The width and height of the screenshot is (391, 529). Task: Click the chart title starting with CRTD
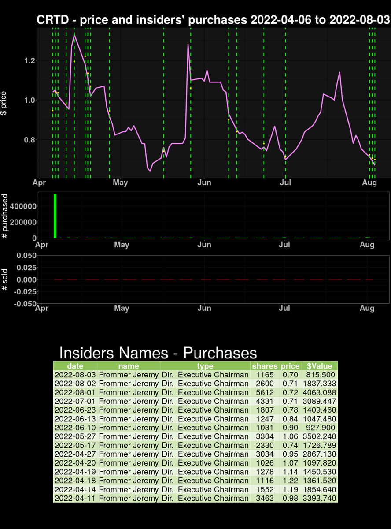[213, 20]
